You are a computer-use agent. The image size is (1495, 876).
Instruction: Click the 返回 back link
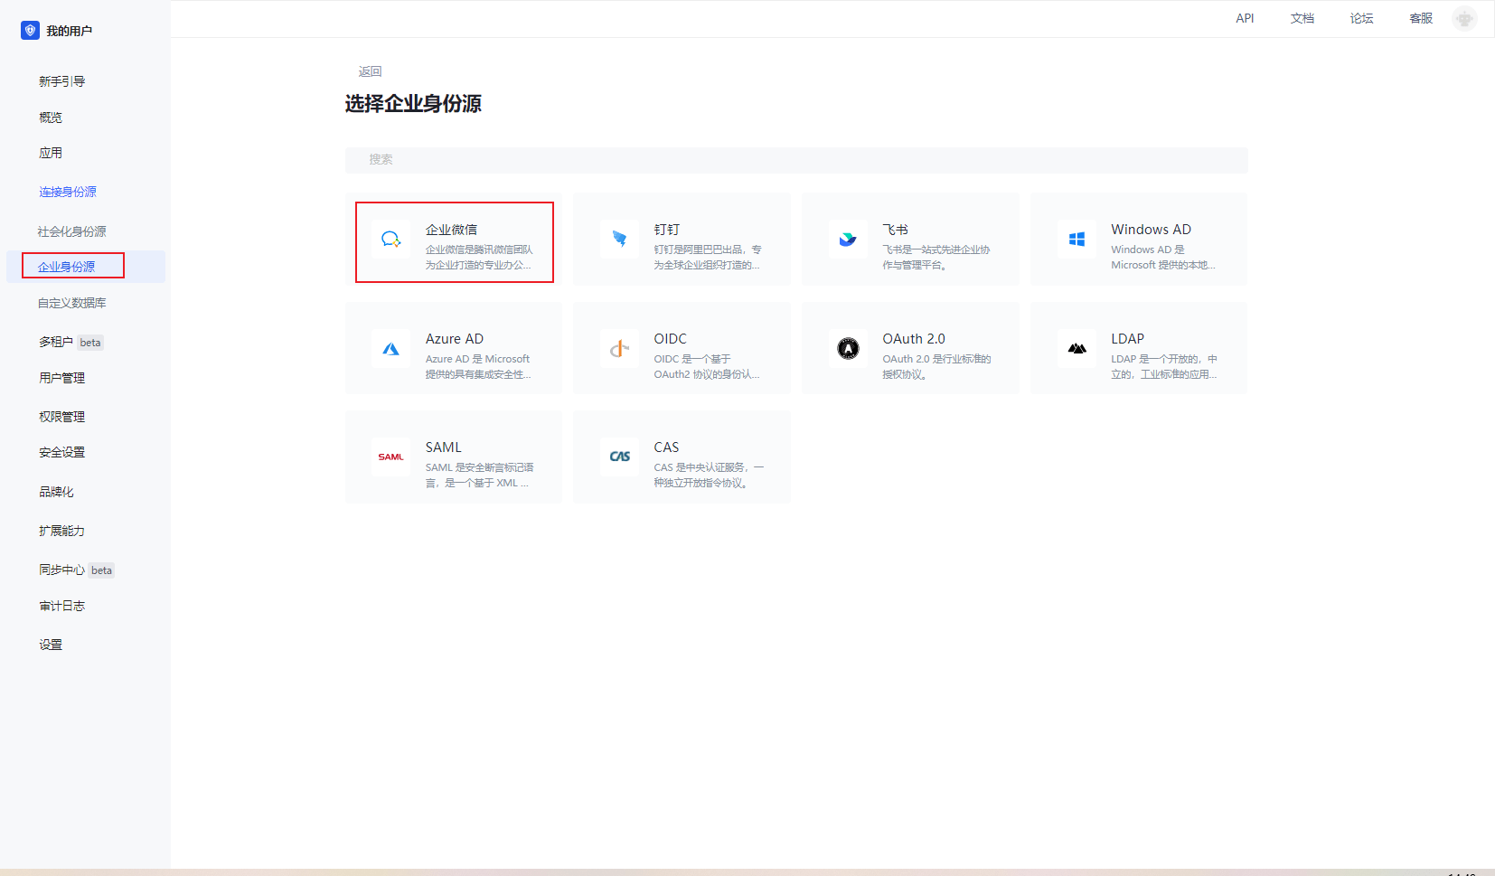370,71
